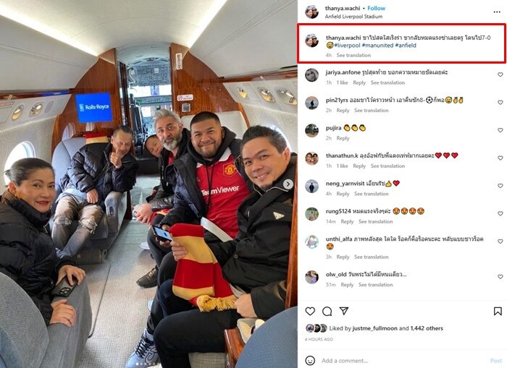This screenshot has height=368, width=507.
Task: Open the Anfield Liverpool Stadium location
Action: [353, 17]
